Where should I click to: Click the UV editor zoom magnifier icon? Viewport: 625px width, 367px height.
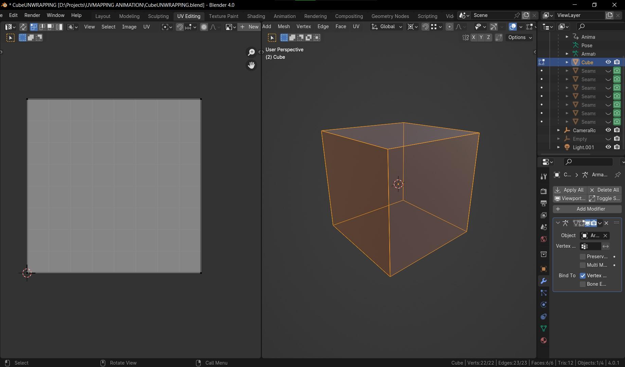[x=251, y=52]
